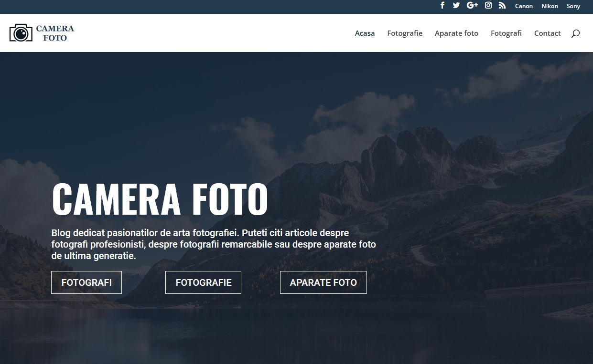The height and width of the screenshot is (364, 593).
Task: Click the FOTOGRAFI hero button
Action: [86, 282]
